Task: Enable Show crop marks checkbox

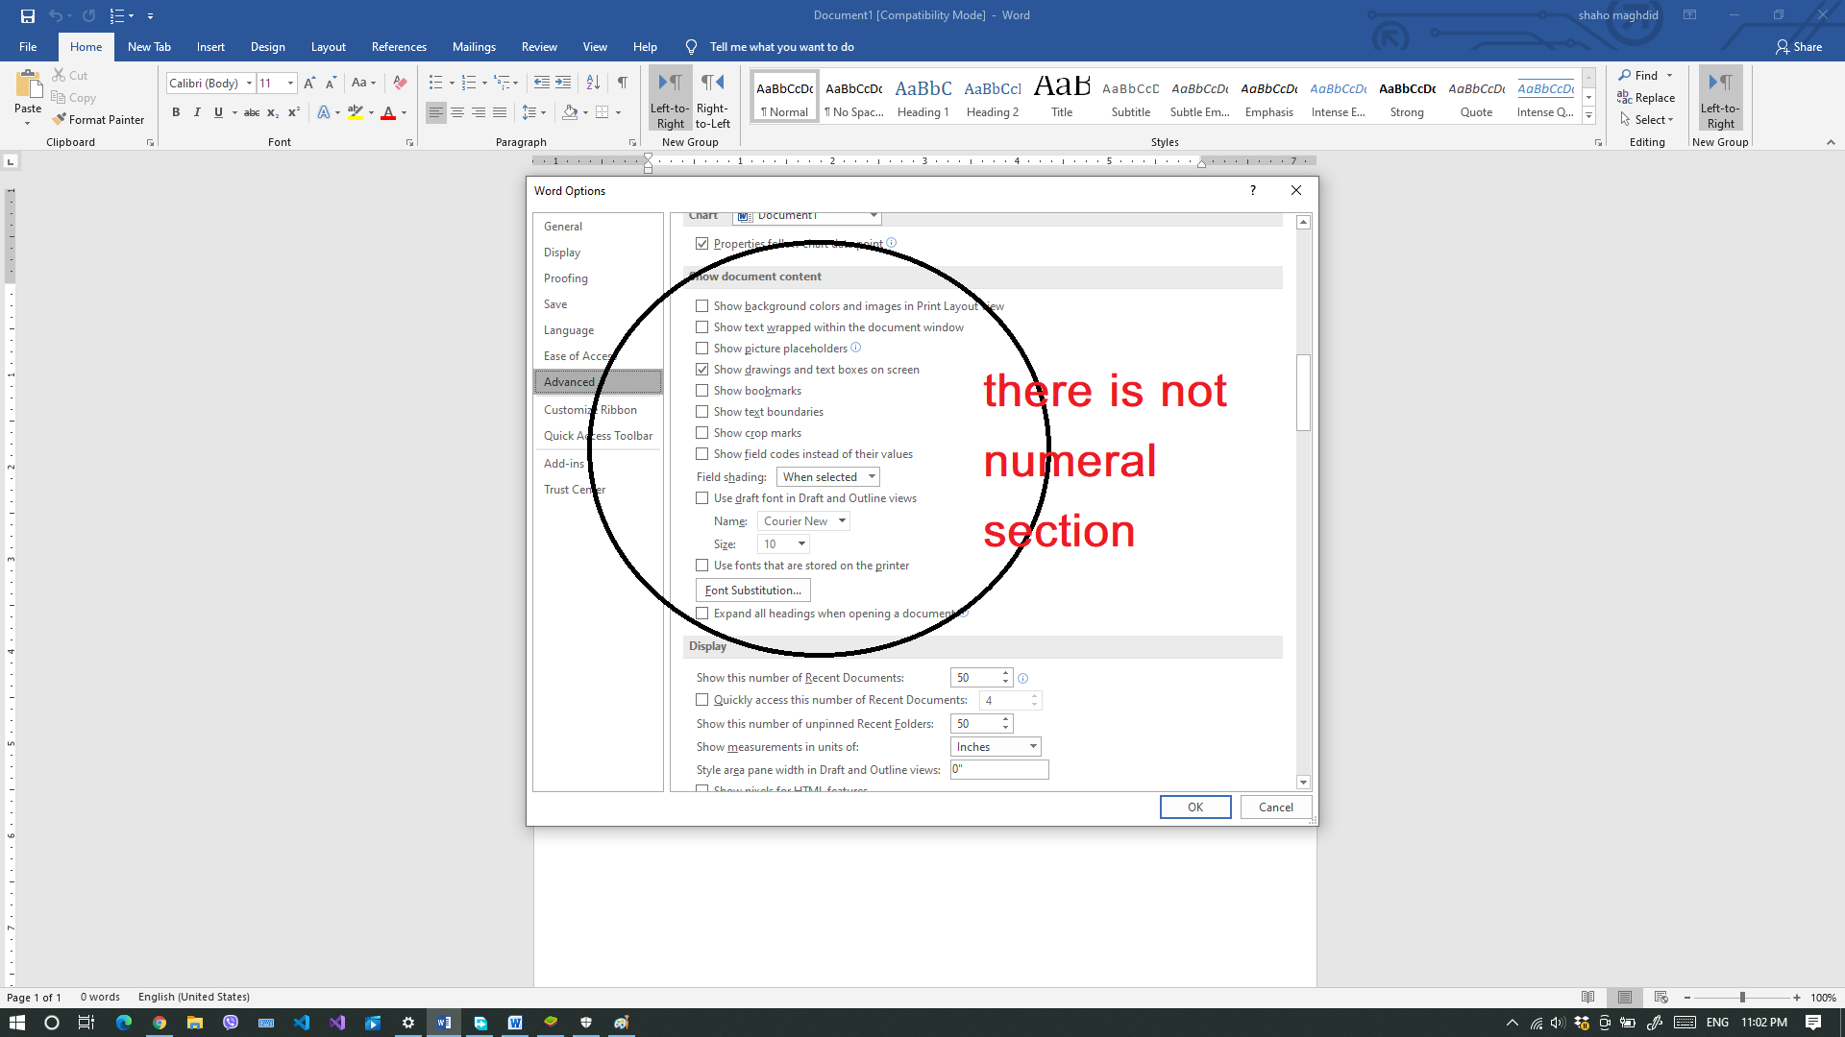Action: [x=701, y=433]
